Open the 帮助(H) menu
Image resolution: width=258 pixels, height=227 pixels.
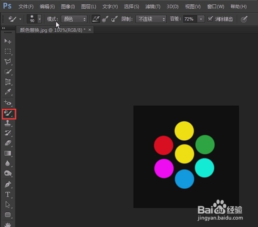[239, 7]
